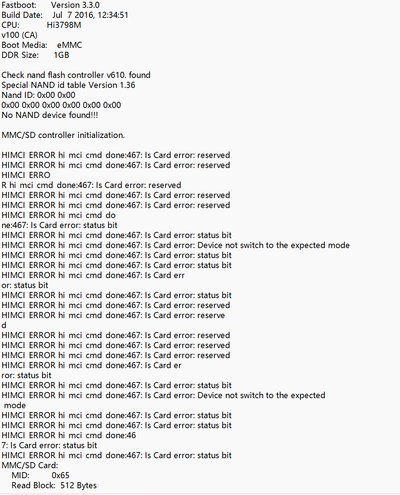The image size is (400, 495).
Task: Click the v100 (CA) text
Action: [x=19, y=35]
